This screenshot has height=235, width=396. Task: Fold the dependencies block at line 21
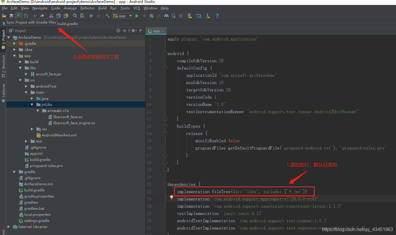point(165,184)
